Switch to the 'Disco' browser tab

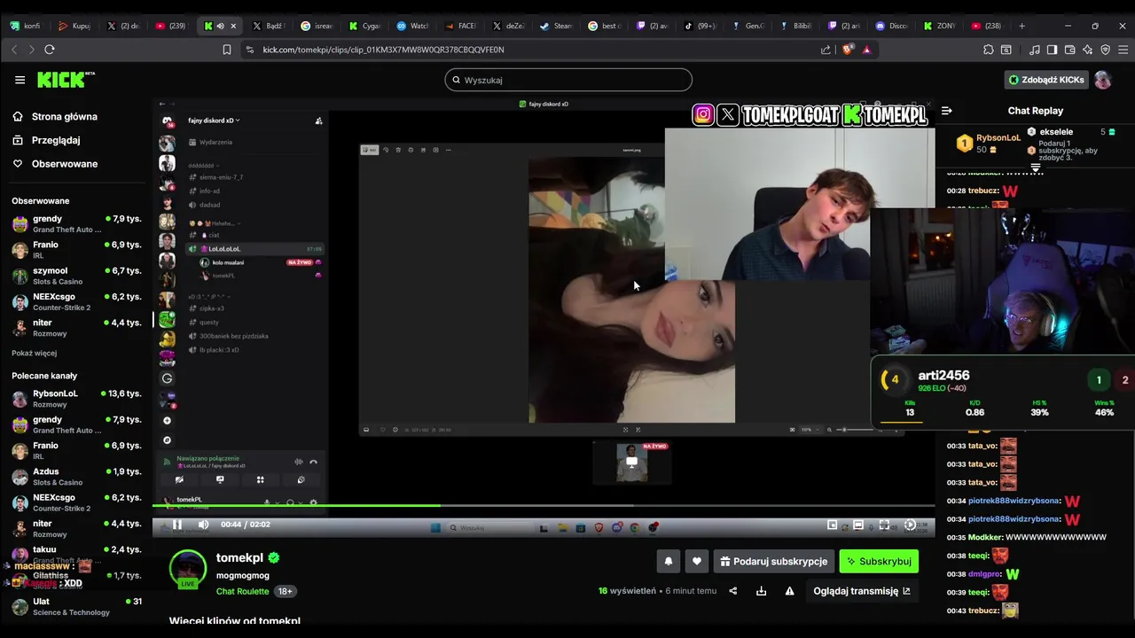point(892,26)
